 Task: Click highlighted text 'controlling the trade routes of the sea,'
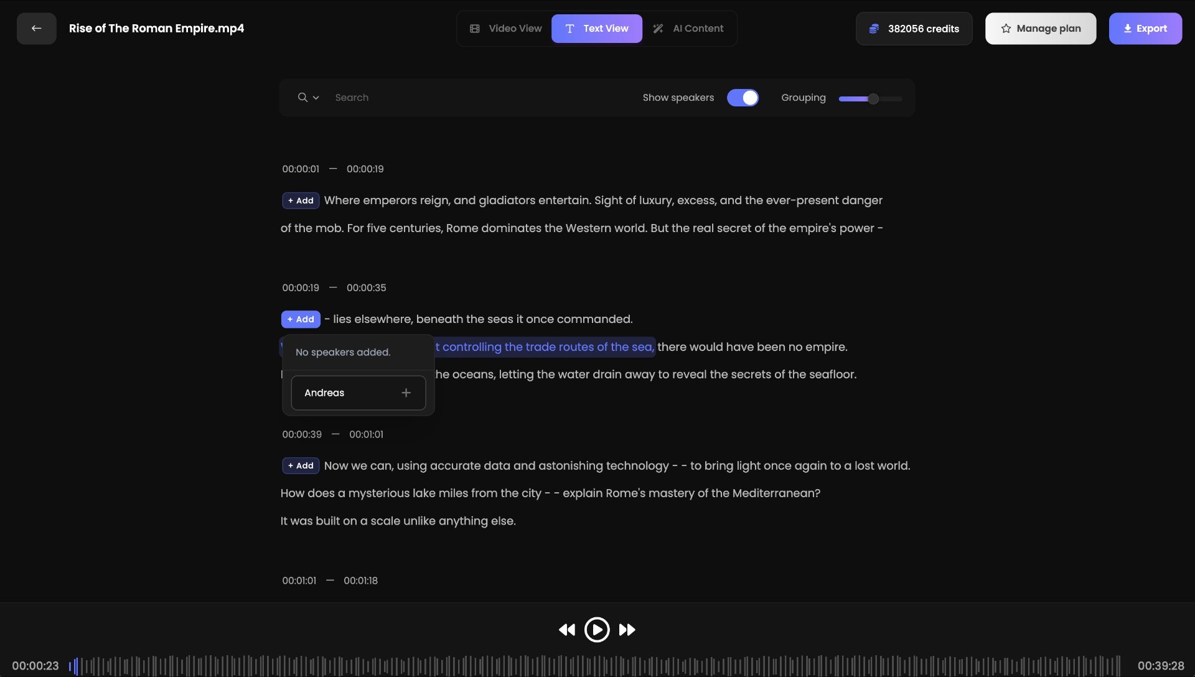pyautogui.click(x=548, y=347)
